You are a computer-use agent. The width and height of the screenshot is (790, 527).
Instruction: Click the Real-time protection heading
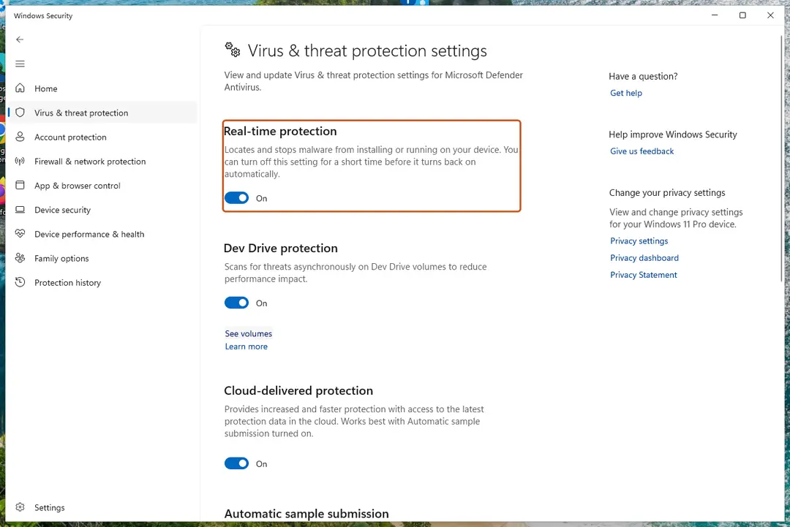point(280,131)
